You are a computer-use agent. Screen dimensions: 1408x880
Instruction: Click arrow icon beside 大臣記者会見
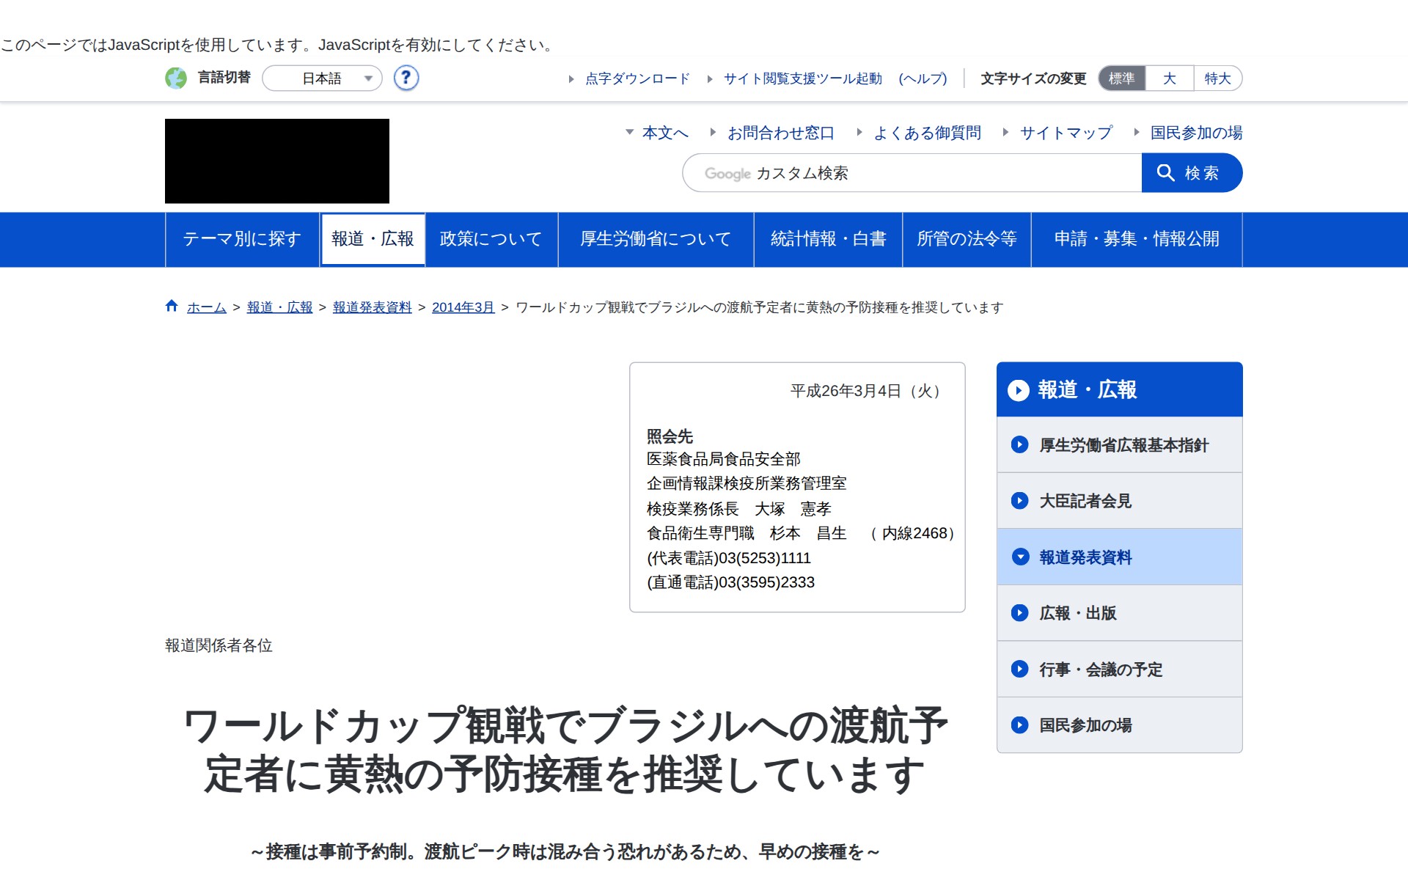[x=1019, y=501]
